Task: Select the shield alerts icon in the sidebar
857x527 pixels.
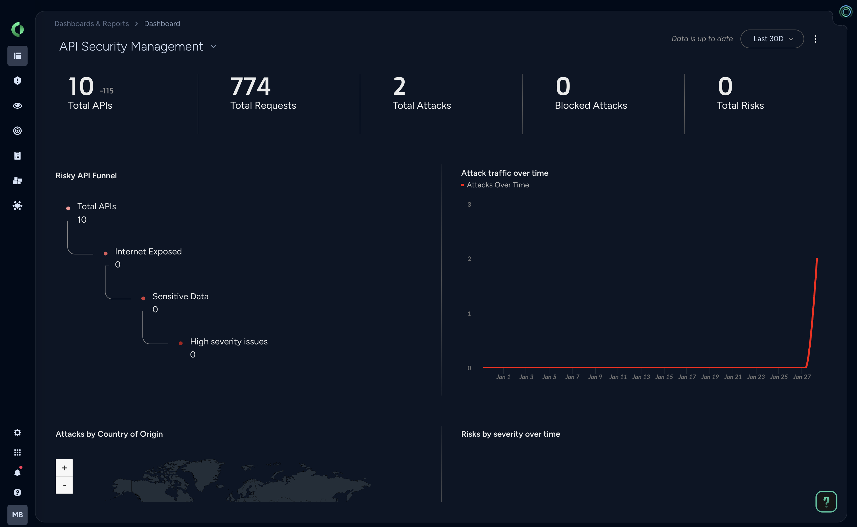Action: pos(17,81)
